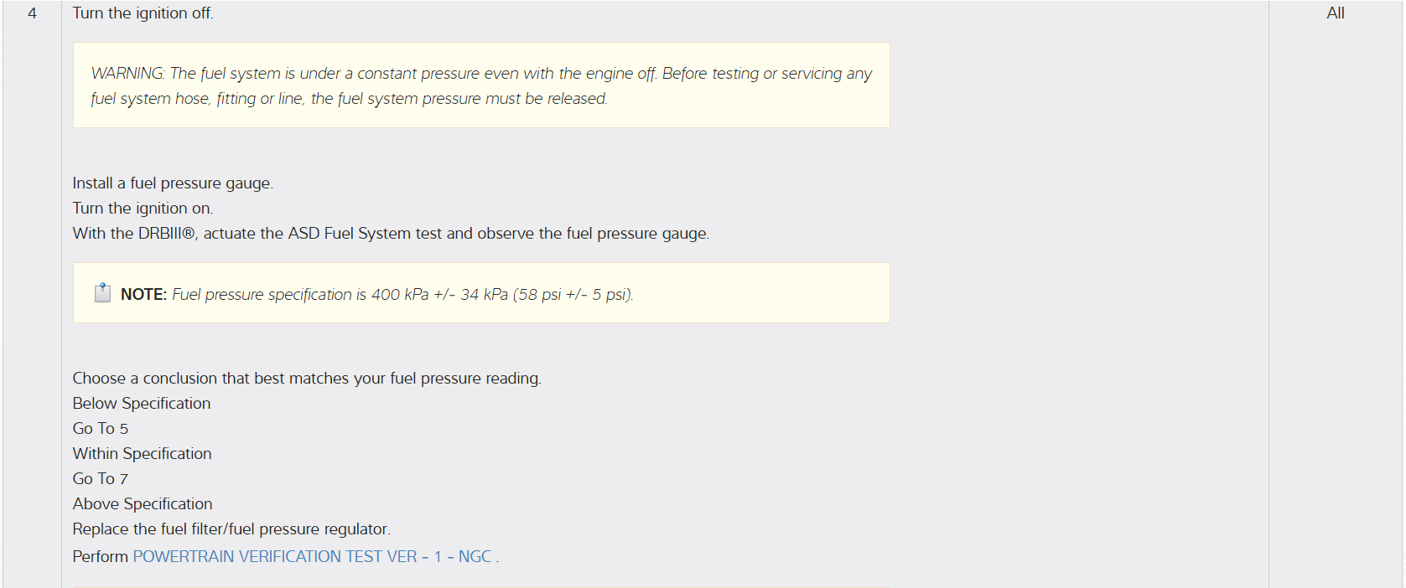Image resolution: width=1406 pixels, height=588 pixels.
Task: Click the fuel system WARNING box text
Action: 480,74
